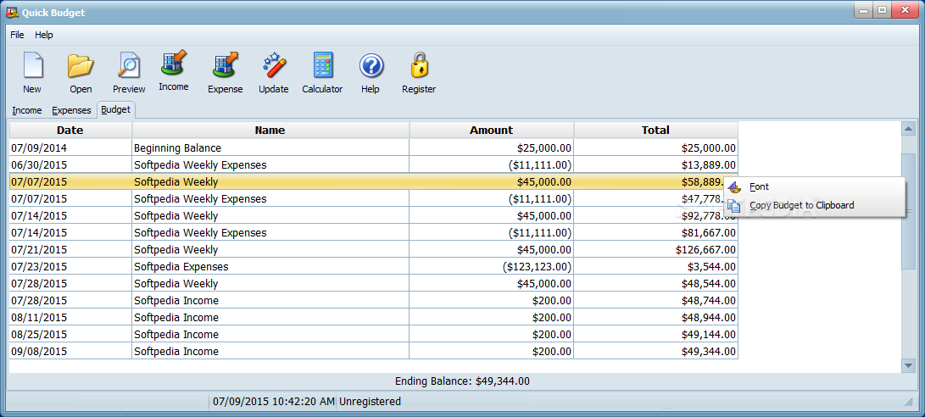Add income using the Income icon
Screen dimensions: 925x417
point(174,63)
